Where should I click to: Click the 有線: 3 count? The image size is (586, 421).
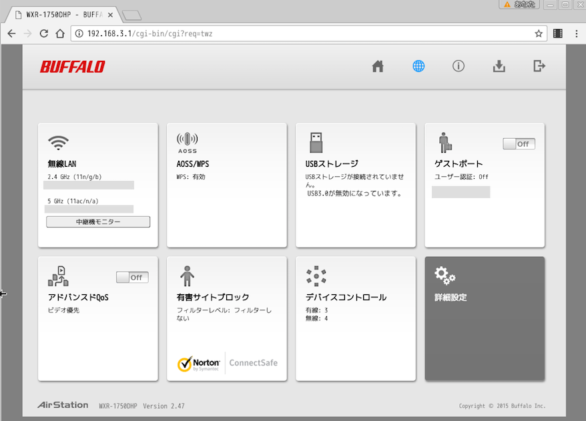pos(316,310)
